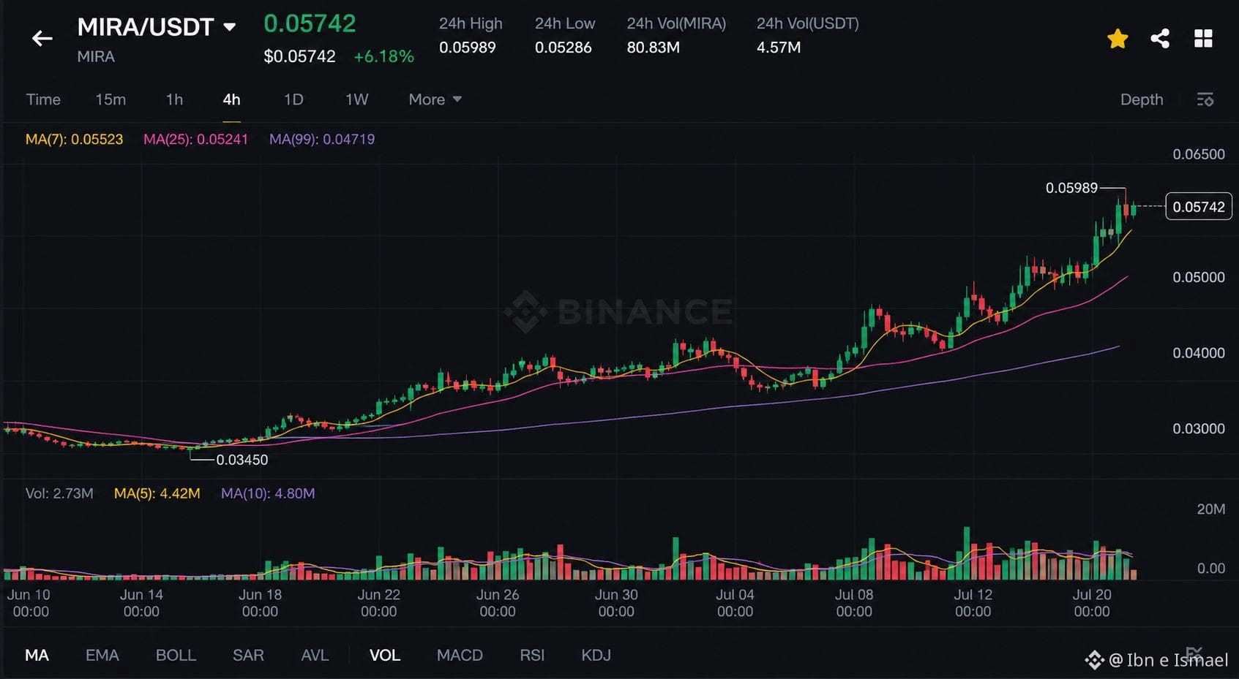Viewport: 1239px width, 679px height.
Task: Click the MA(99): 0.04719 label
Action: (x=322, y=139)
